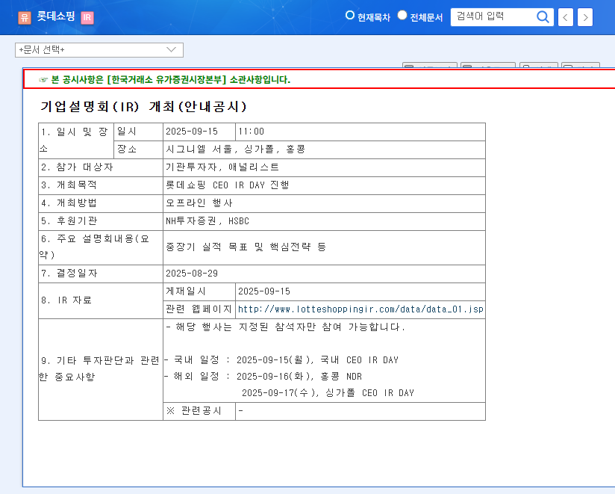The height and width of the screenshot is (494, 615).
Task: Click the 일시 date cell 2025-09-15 in row 1
Action: pyautogui.click(x=199, y=132)
